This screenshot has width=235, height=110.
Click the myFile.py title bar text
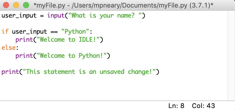click(x=123, y=5)
